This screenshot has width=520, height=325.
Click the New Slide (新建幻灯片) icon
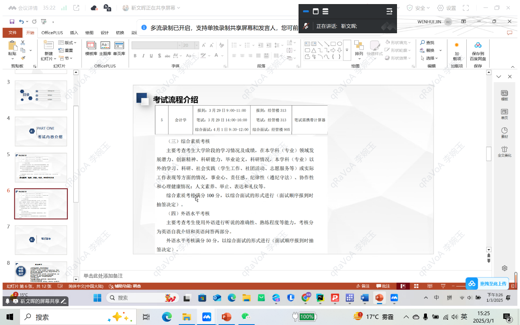coord(48,45)
